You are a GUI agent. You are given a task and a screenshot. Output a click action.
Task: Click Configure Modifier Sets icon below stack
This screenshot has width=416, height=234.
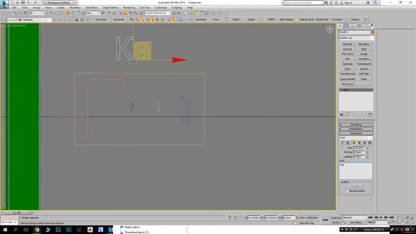coord(370,114)
